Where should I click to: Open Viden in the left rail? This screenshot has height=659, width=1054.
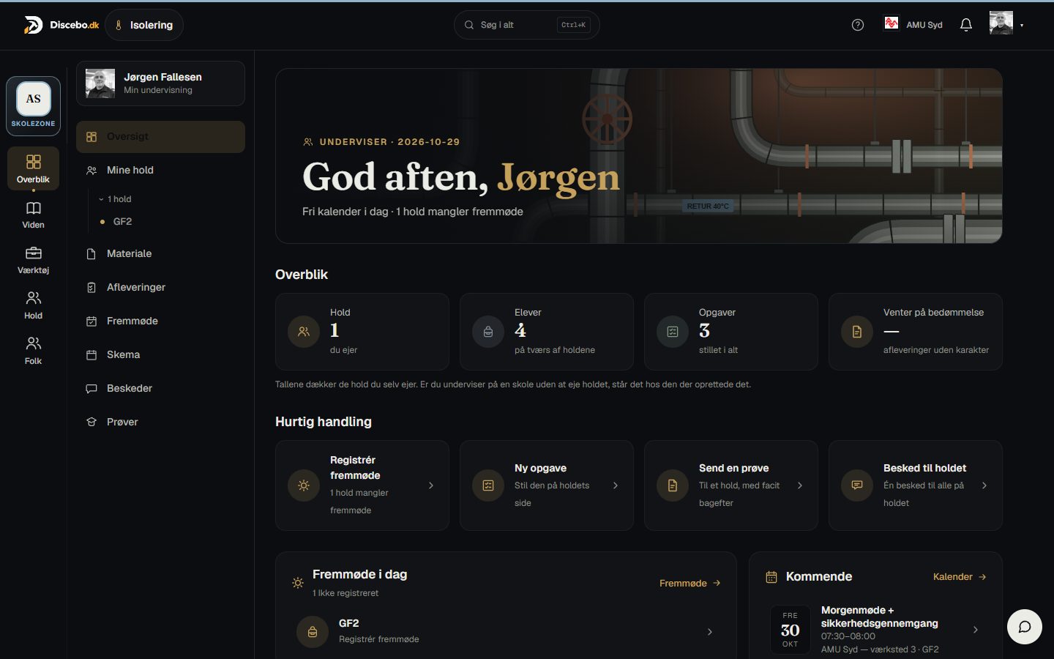33,215
